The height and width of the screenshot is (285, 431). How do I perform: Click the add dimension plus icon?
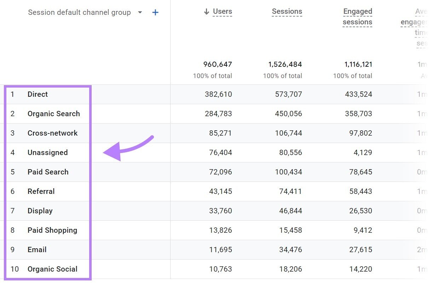point(155,12)
